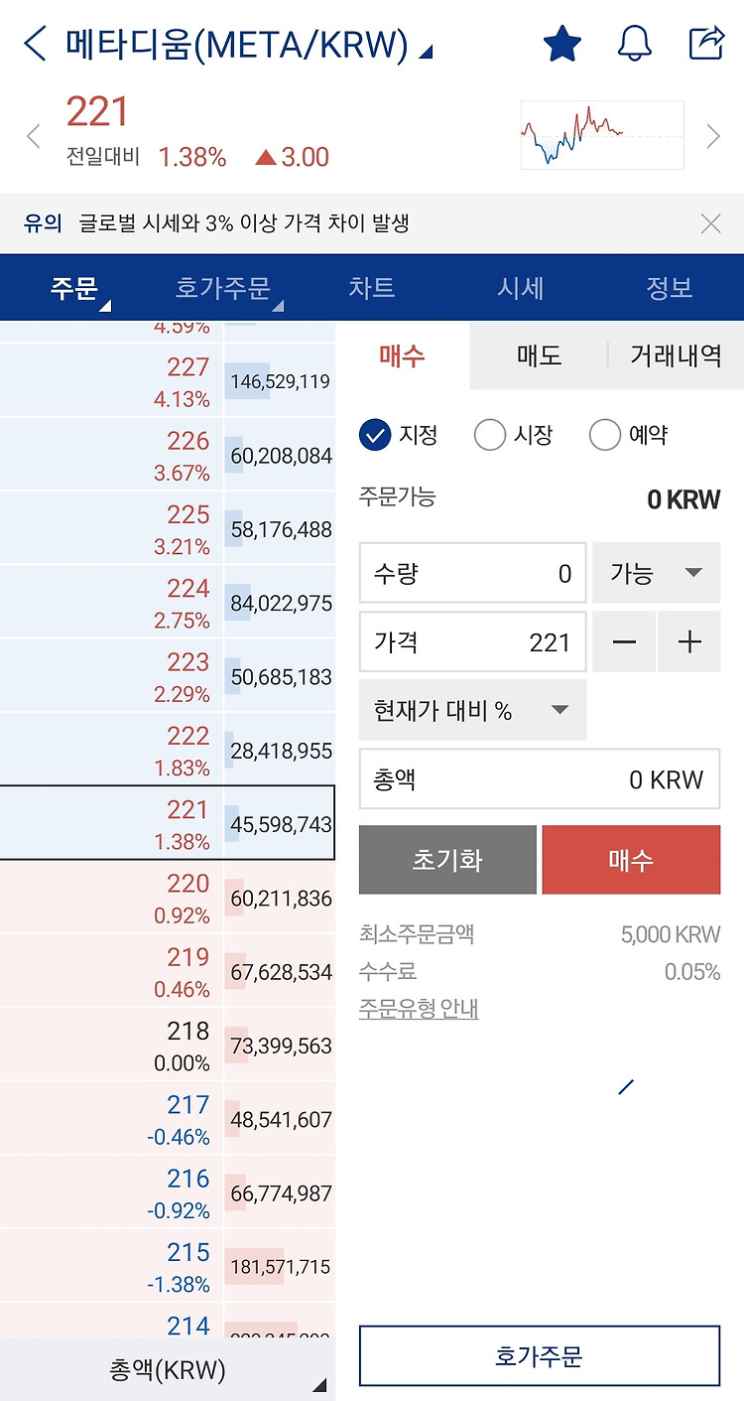Open 현재가 대비 % dropdown
The height and width of the screenshot is (1401, 744).
(472, 710)
